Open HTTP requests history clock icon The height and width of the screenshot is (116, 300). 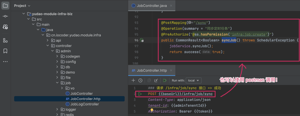[140, 80]
